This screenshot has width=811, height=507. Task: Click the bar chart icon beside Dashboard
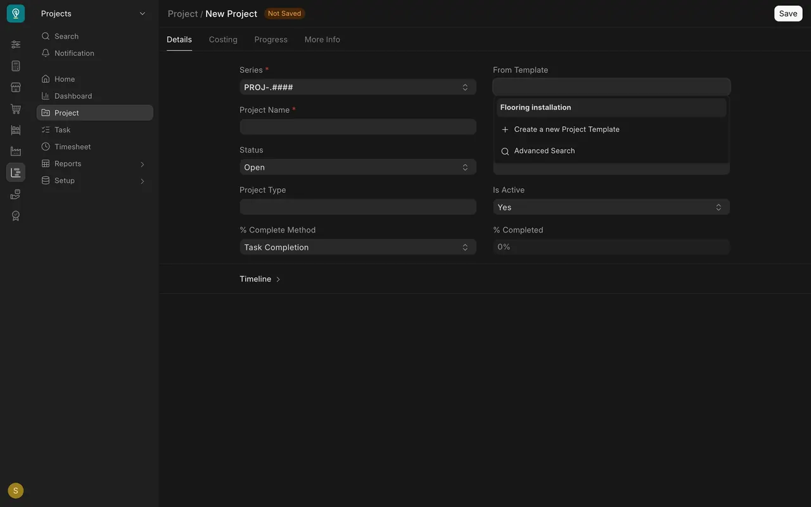46,96
